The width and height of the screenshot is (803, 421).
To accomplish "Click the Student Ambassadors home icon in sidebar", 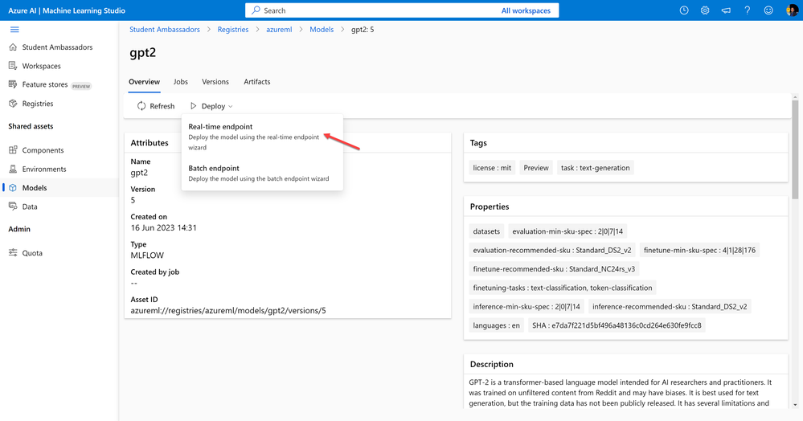I will pyautogui.click(x=13, y=47).
